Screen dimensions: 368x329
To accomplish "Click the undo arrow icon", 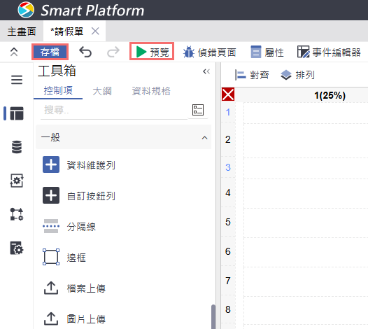I will 85,52.
